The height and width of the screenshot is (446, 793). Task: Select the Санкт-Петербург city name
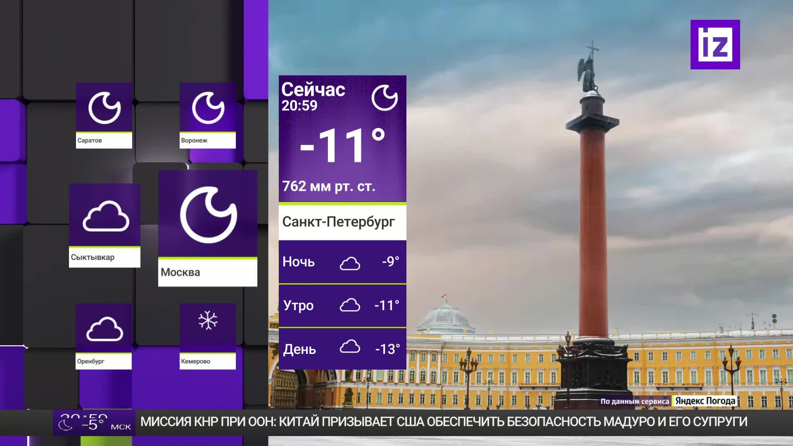pyautogui.click(x=338, y=222)
